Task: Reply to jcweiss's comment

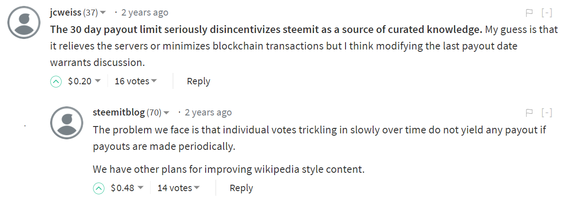Action: tap(198, 81)
